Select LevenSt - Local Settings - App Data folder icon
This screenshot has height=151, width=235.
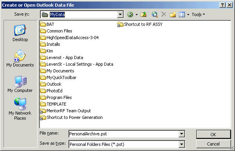point(43,64)
